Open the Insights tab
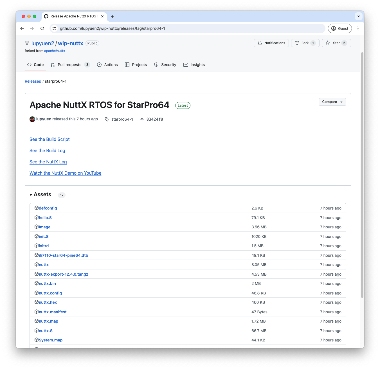The image size is (380, 369). [x=194, y=65]
